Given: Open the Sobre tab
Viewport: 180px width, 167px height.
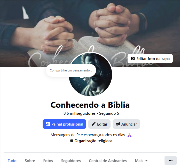Looking at the screenshot, I should (x=30, y=161).
